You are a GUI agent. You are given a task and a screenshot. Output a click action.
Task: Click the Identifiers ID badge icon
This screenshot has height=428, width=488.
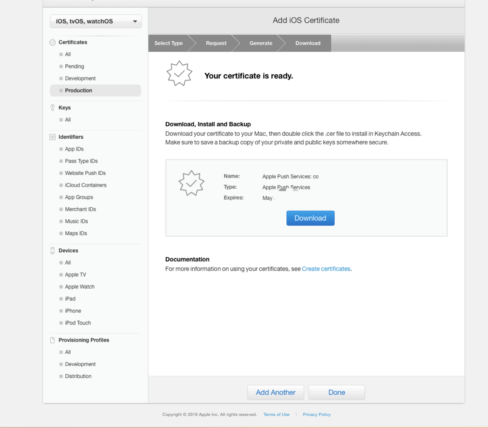pos(52,137)
